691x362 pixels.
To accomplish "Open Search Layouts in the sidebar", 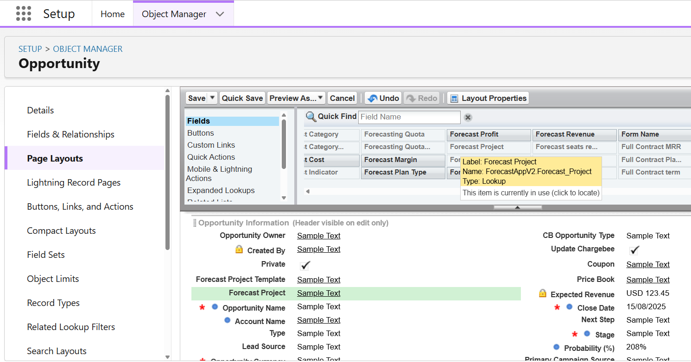I will point(57,351).
